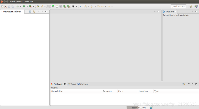
Task: Expand the Search dropdown arrow
Action: (45, 6)
